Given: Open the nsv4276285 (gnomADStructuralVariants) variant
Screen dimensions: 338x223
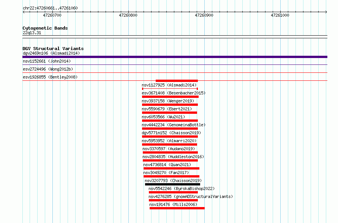Looking at the screenshot, I should [191, 196].
